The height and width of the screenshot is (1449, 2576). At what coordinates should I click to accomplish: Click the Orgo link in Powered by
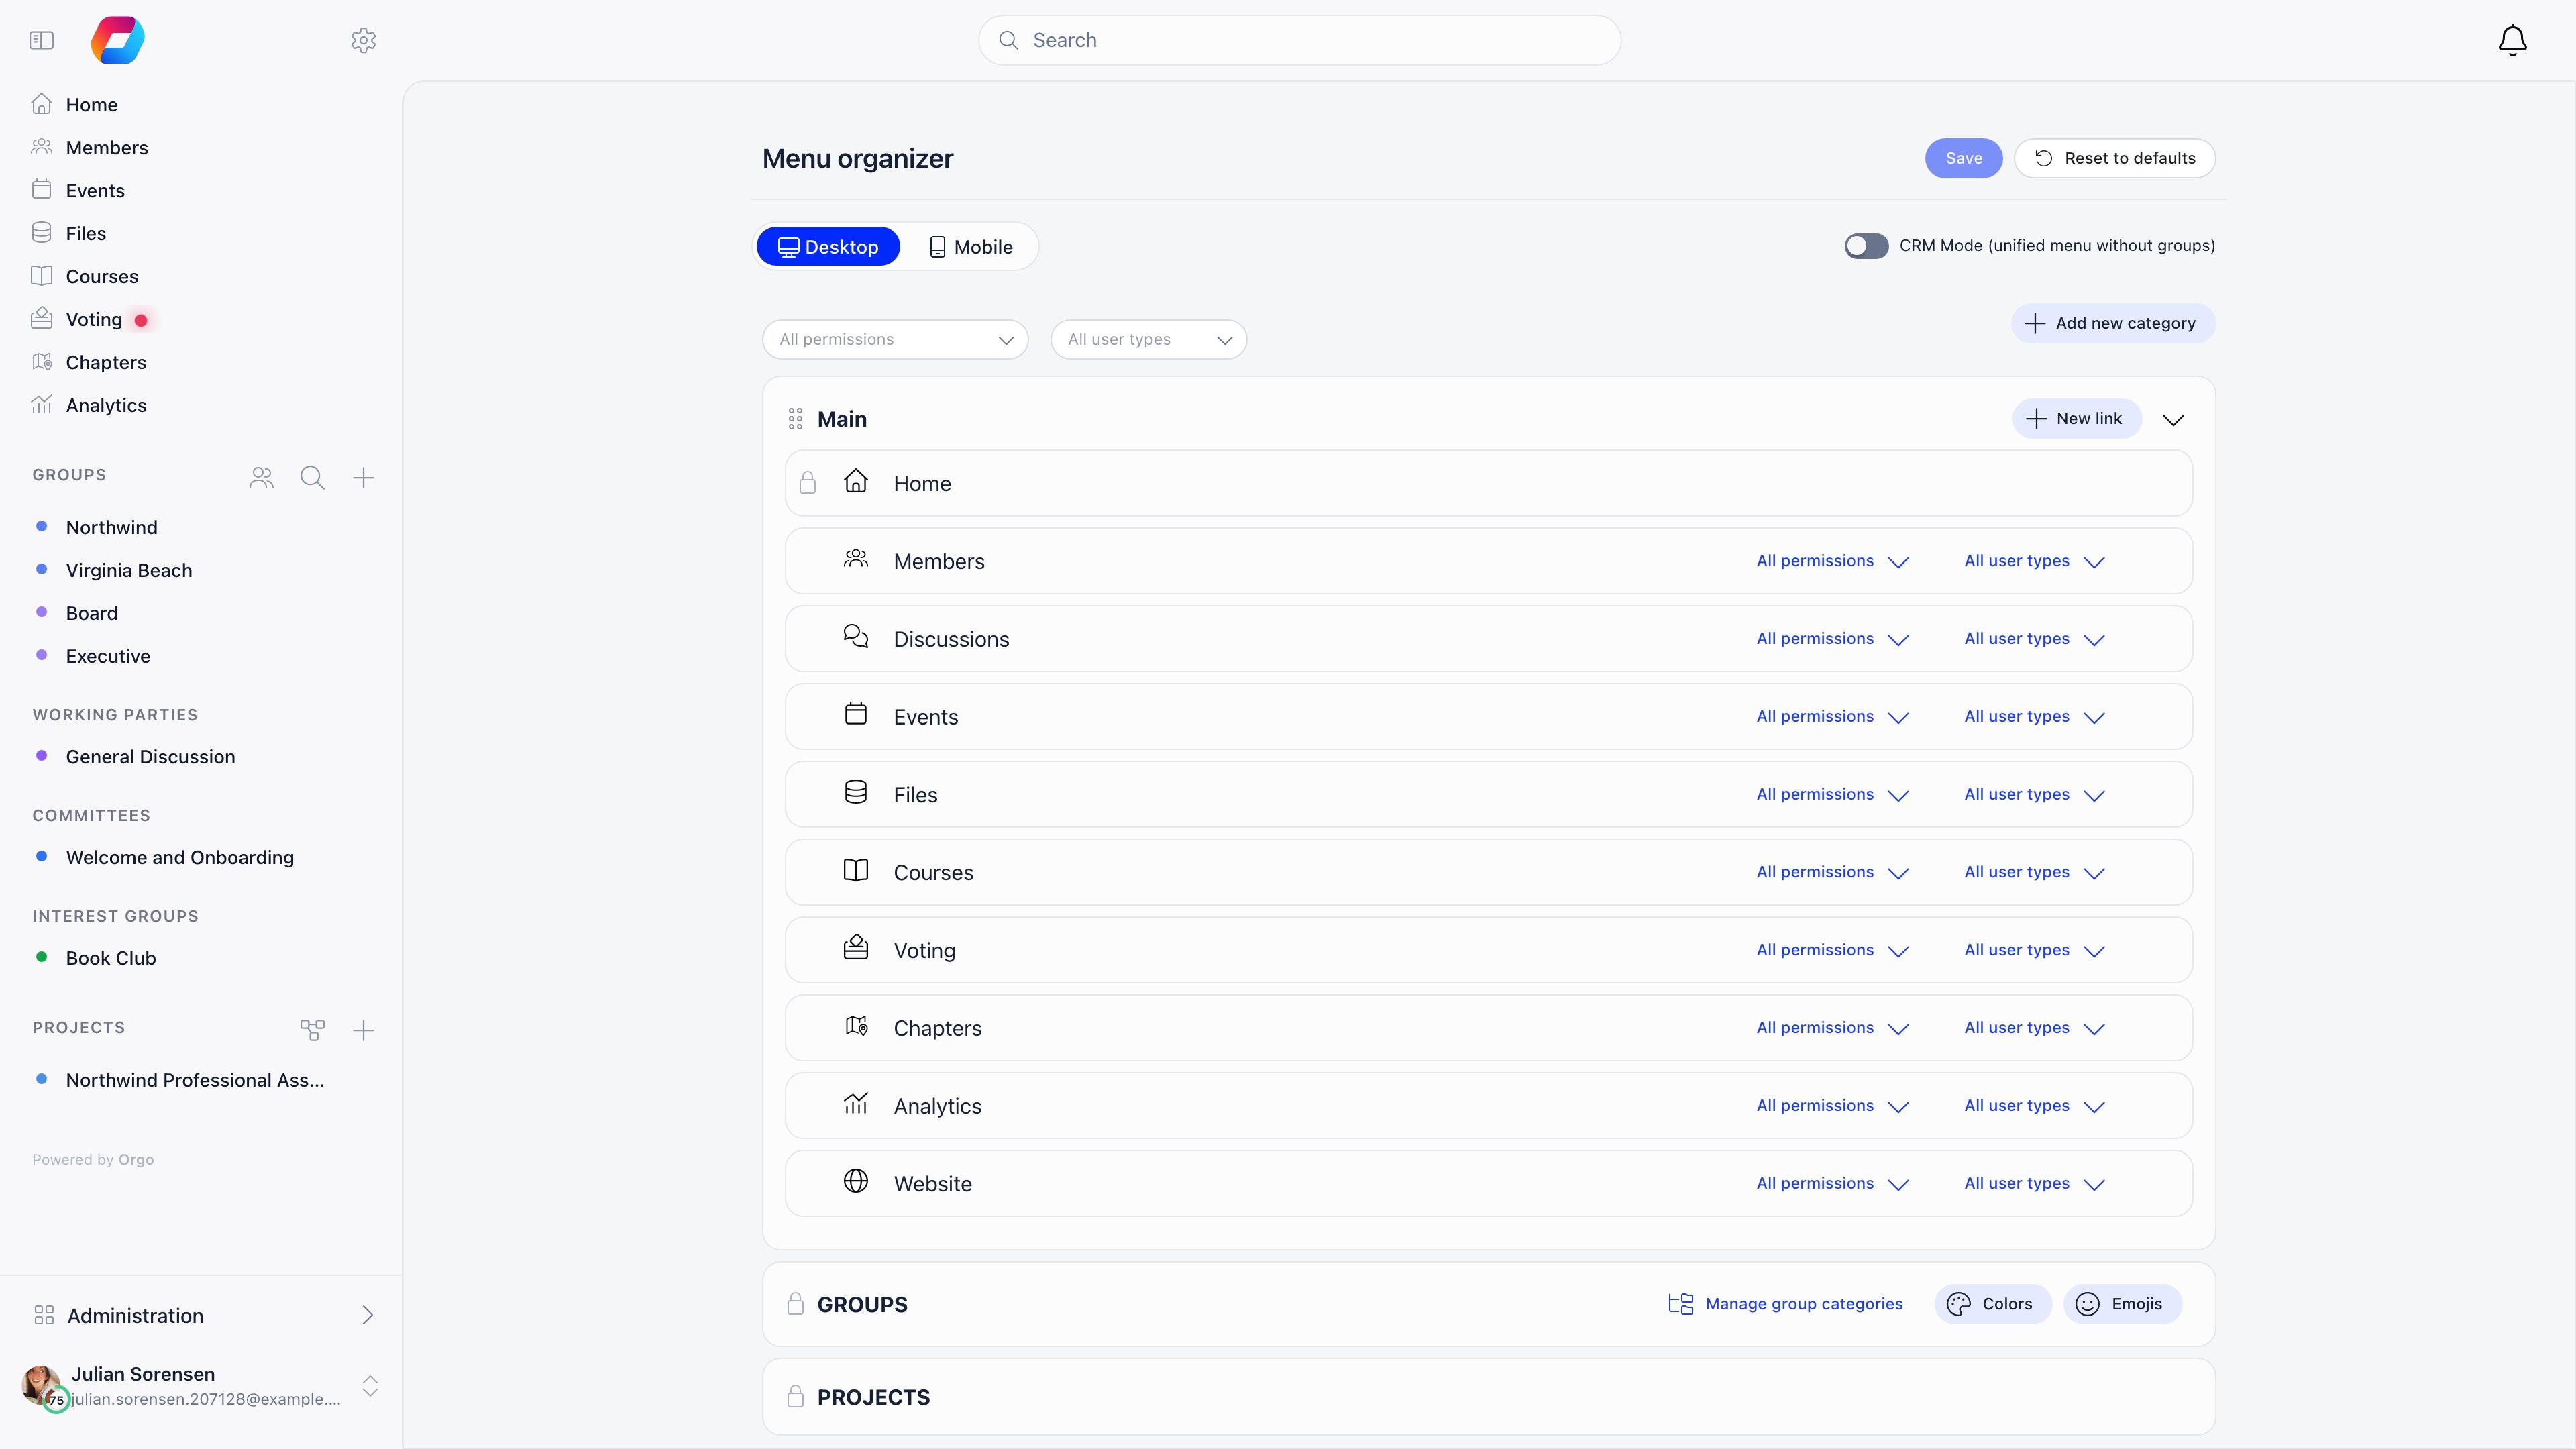click(x=136, y=1160)
